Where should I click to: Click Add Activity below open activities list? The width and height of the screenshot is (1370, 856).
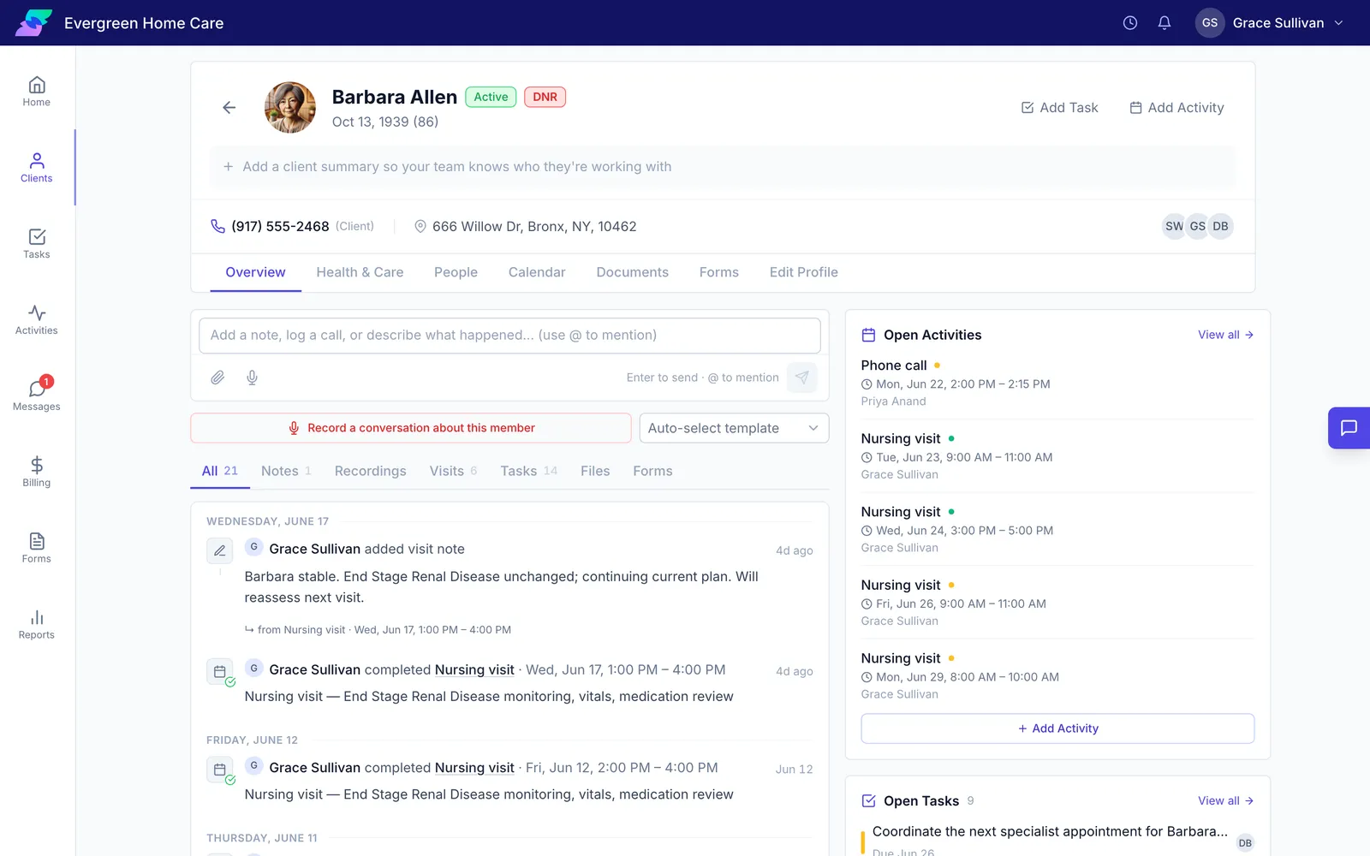(1057, 728)
